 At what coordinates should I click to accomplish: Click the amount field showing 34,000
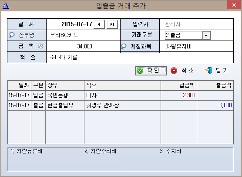[83, 46]
